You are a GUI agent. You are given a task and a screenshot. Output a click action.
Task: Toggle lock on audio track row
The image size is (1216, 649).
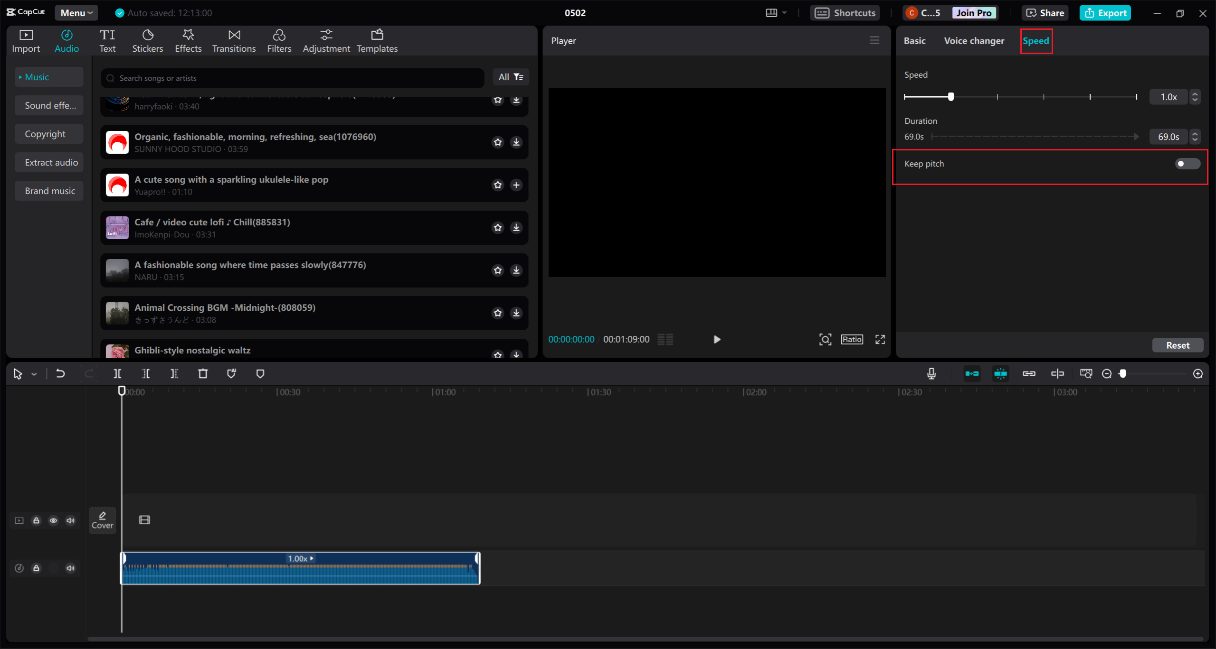pyautogui.click(x=36, y=568)
